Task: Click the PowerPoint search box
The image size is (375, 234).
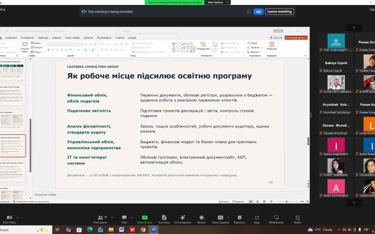Action: [x=146, y=31]
